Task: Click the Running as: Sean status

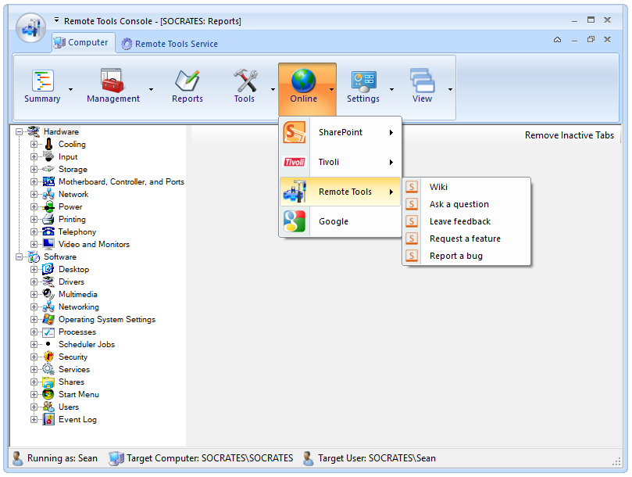Action: tap(55, 458)
